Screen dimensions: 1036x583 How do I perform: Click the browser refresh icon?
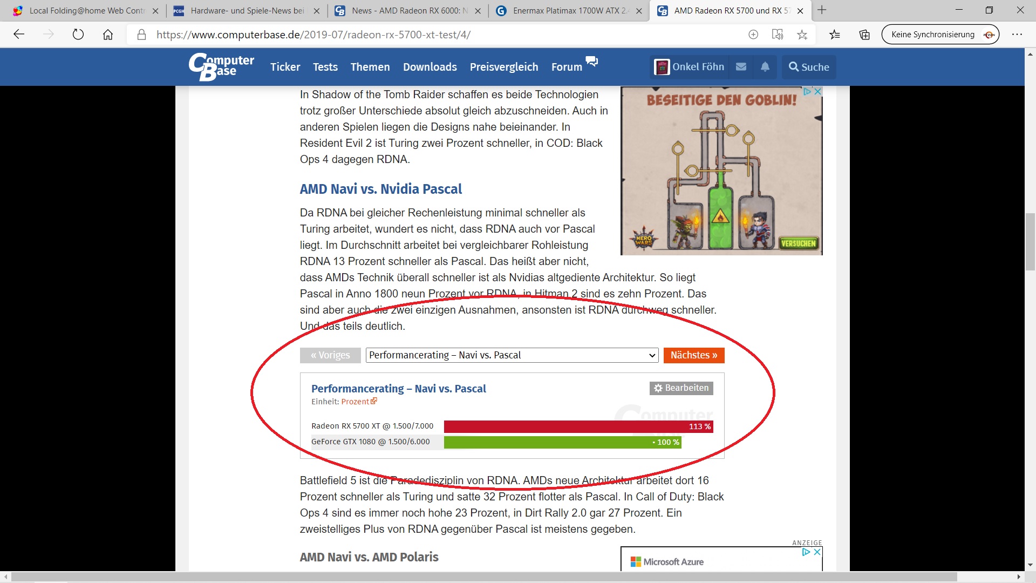coord(78,35)
